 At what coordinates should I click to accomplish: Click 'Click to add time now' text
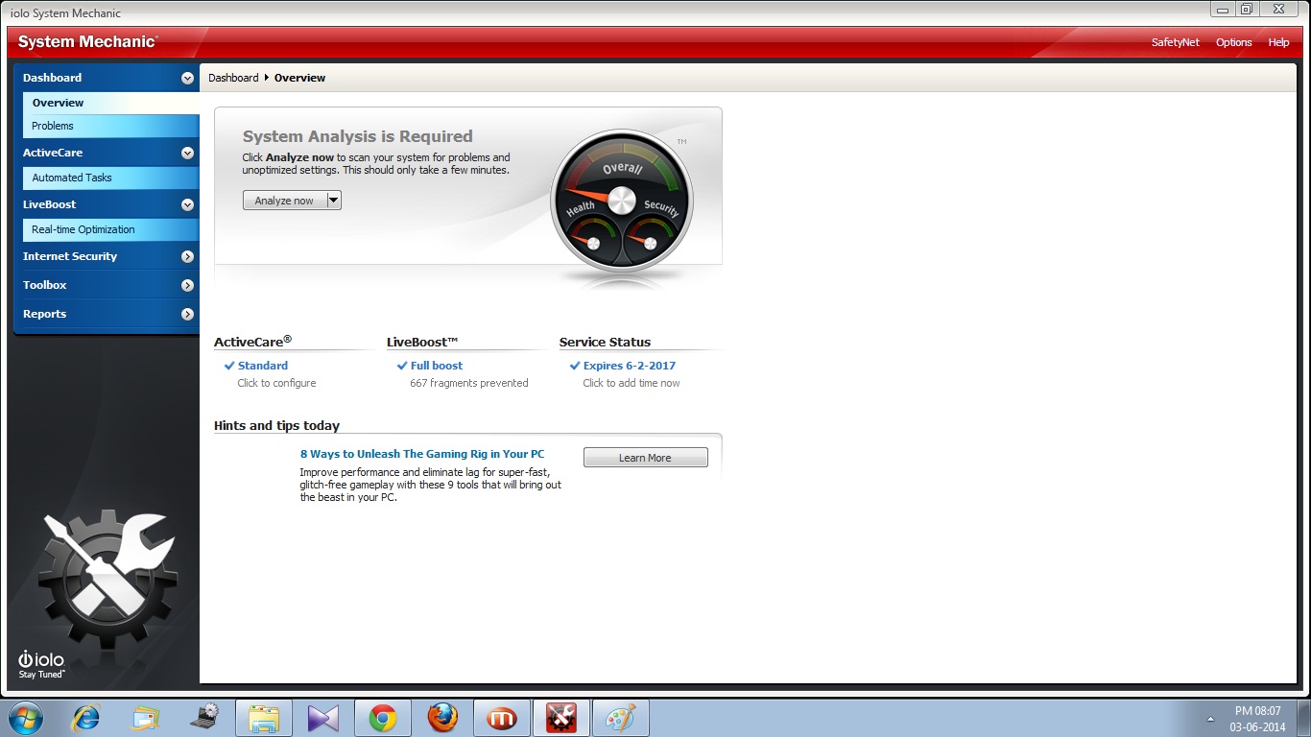tap(632, 383)
